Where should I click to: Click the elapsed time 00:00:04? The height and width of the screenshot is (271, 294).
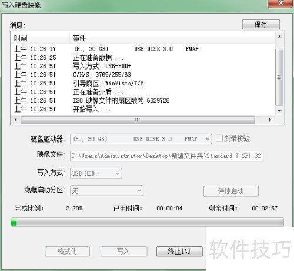coord(169,208)
